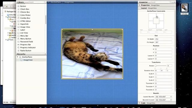Select the Menu Bar control icon
The width and height of the screenshot is (192, 108).
pyautogui.click(x=19, y=36)
